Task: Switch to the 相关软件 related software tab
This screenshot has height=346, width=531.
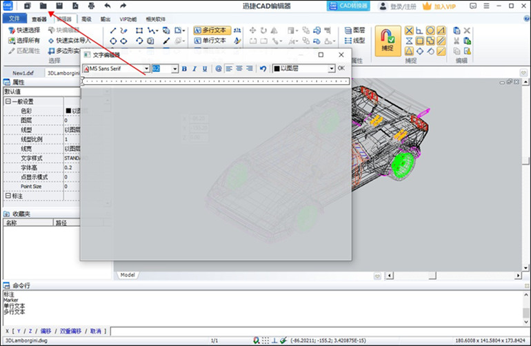Action: tap(156, 19)
